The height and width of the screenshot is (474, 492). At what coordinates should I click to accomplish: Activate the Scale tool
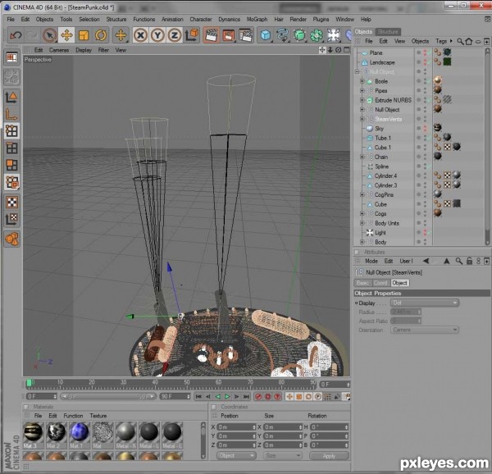84,35
